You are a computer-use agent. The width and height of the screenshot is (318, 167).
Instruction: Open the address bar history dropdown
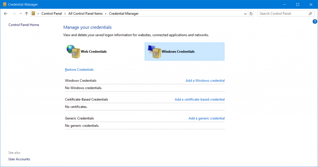click(245, 14)
